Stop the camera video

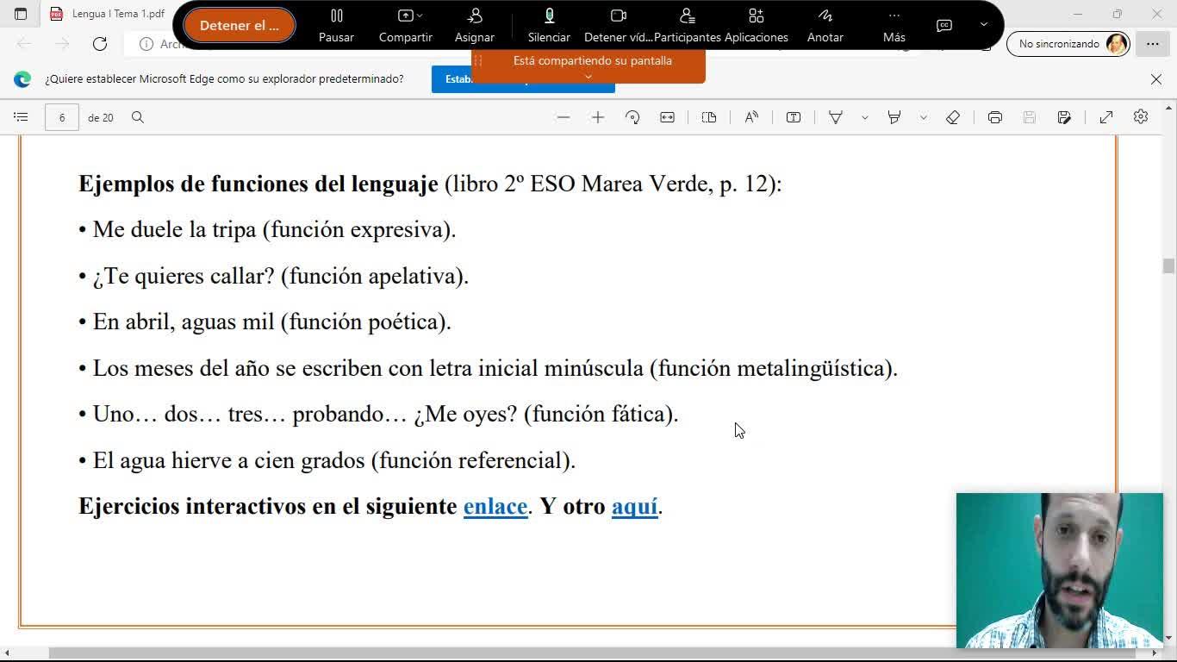click(x=618, y=25)
